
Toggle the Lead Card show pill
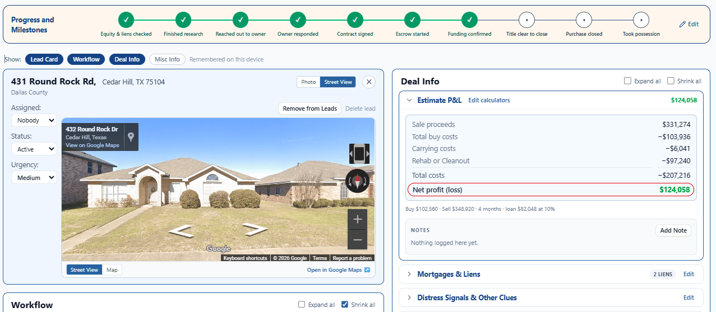pyautogui.click(x=44, y=59)
